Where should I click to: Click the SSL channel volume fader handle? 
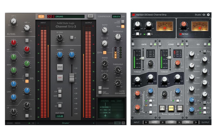[72, 77]
